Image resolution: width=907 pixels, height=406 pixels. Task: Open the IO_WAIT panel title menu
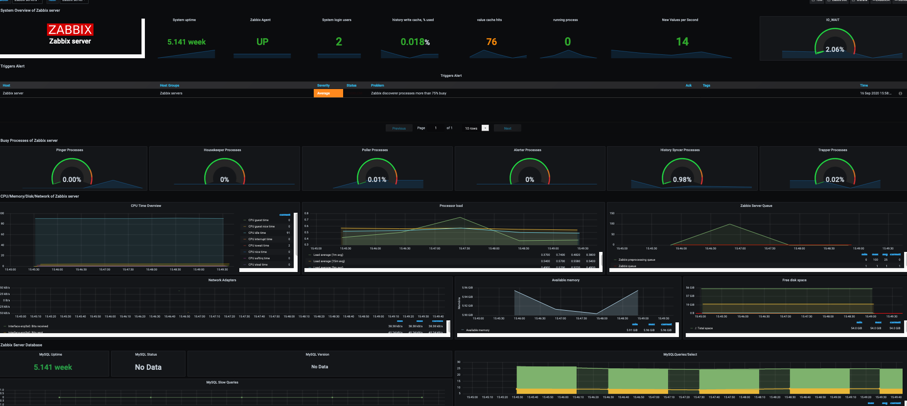(x=833, y=20)
